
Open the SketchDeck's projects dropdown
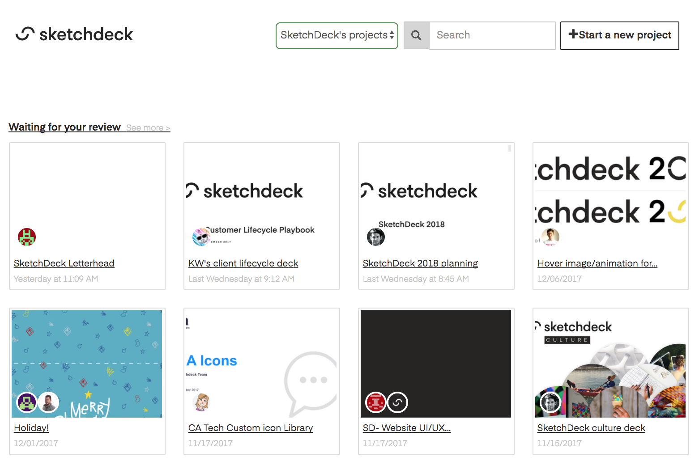tap(337, 35)
